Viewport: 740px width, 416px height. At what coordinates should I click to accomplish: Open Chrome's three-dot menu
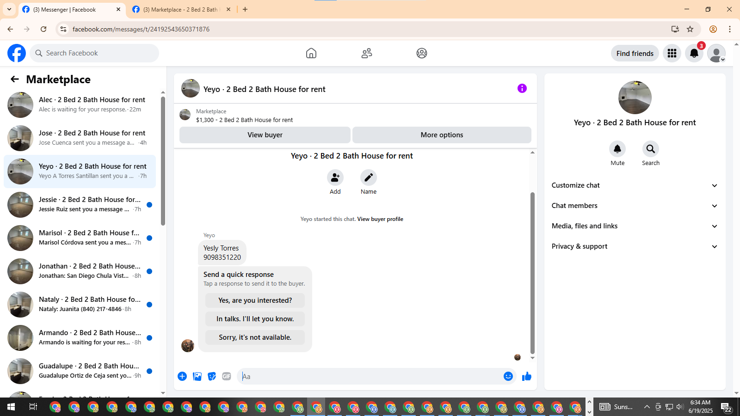[x=730, y=29]
